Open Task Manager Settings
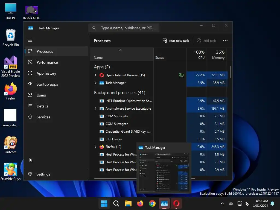 point(56,174)
